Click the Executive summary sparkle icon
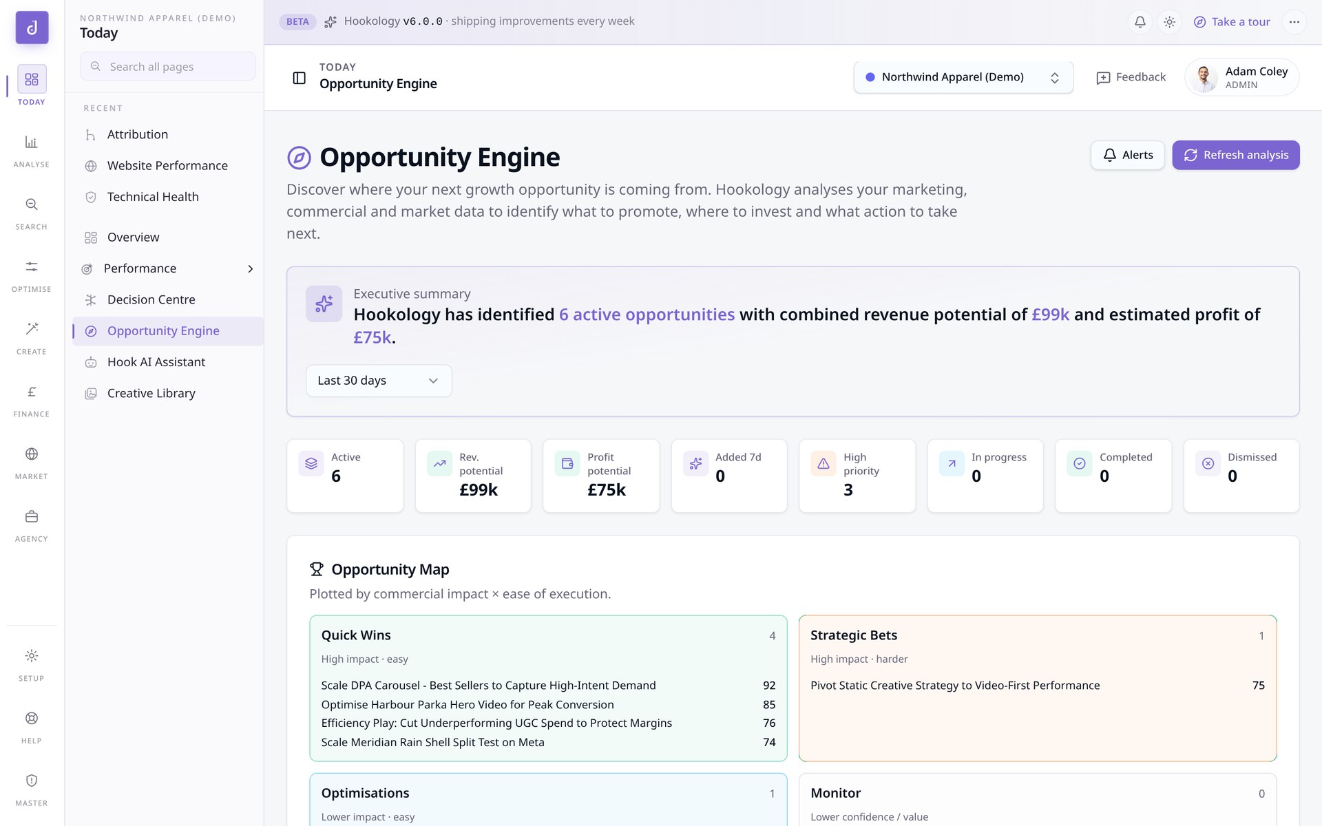The image size is (1322, 826). [324, 304]
